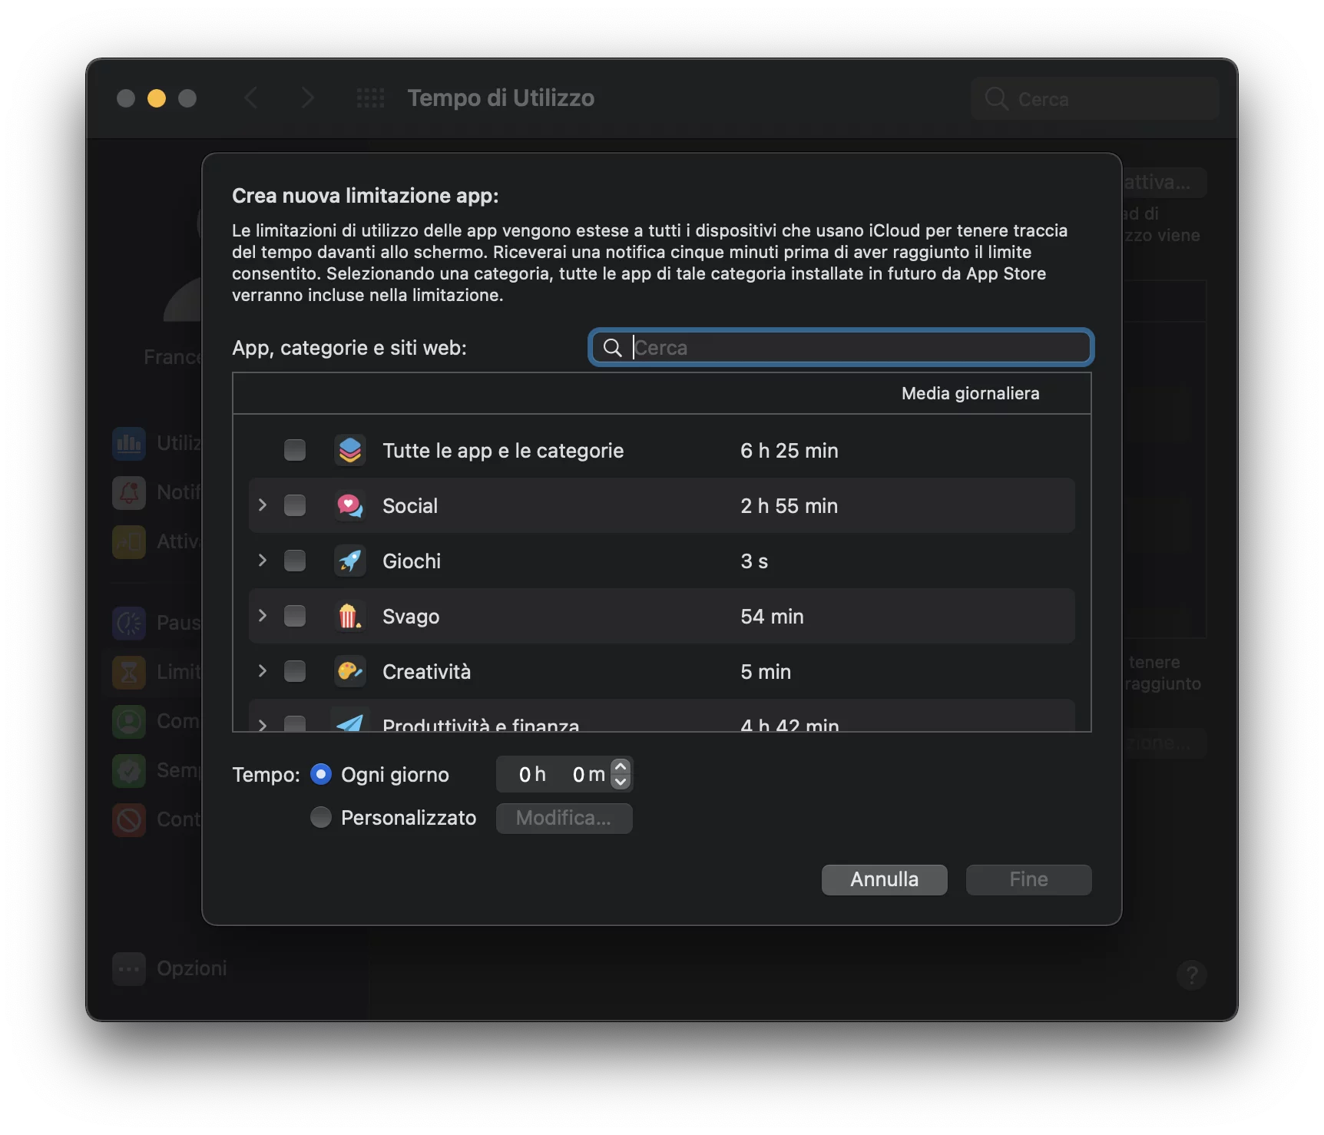1324x1135 pixels.
Task: Click the Produttività paper plane icon
Action: pyautogui.click(x=349, y=723)
